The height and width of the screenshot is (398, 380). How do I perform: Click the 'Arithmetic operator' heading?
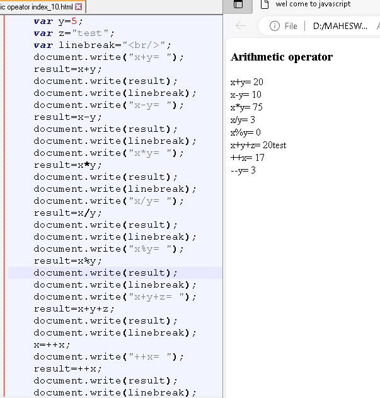click(282, 57)
